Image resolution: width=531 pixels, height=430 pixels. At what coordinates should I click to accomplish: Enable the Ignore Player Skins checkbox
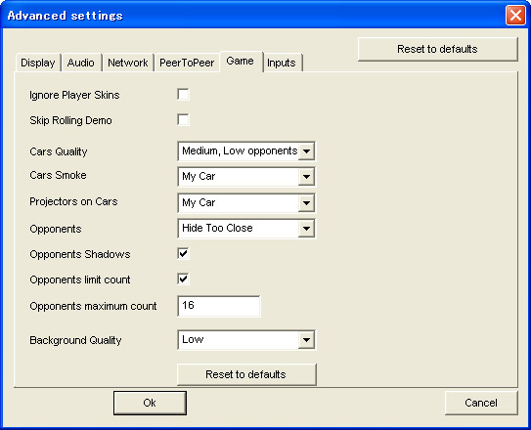tap(183, 95)
